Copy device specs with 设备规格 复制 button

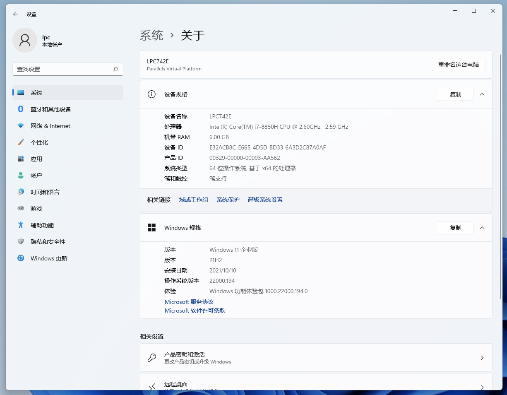coord(455,94)
